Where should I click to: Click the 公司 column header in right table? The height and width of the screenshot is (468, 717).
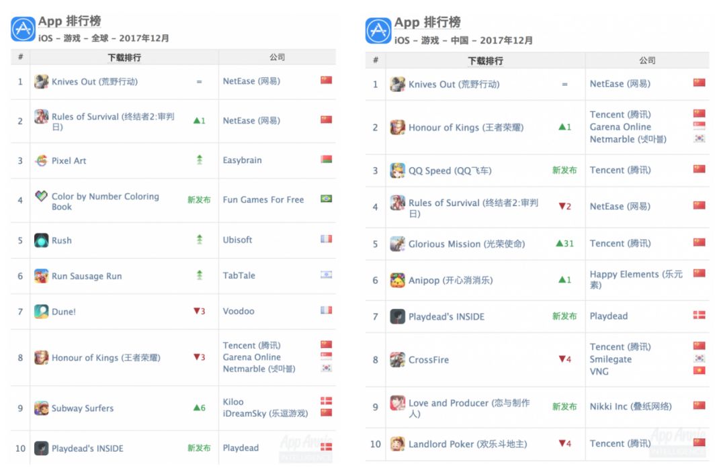[647, 60]
